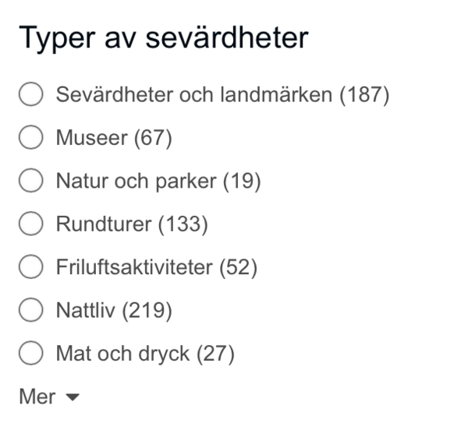Click the (187) count for landmärken

pyautogui.click(x=364, y=96)
